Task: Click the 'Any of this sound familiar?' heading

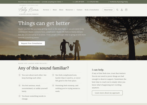Action: tap(44, 68)
